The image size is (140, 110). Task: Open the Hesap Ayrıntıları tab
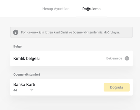56,9
